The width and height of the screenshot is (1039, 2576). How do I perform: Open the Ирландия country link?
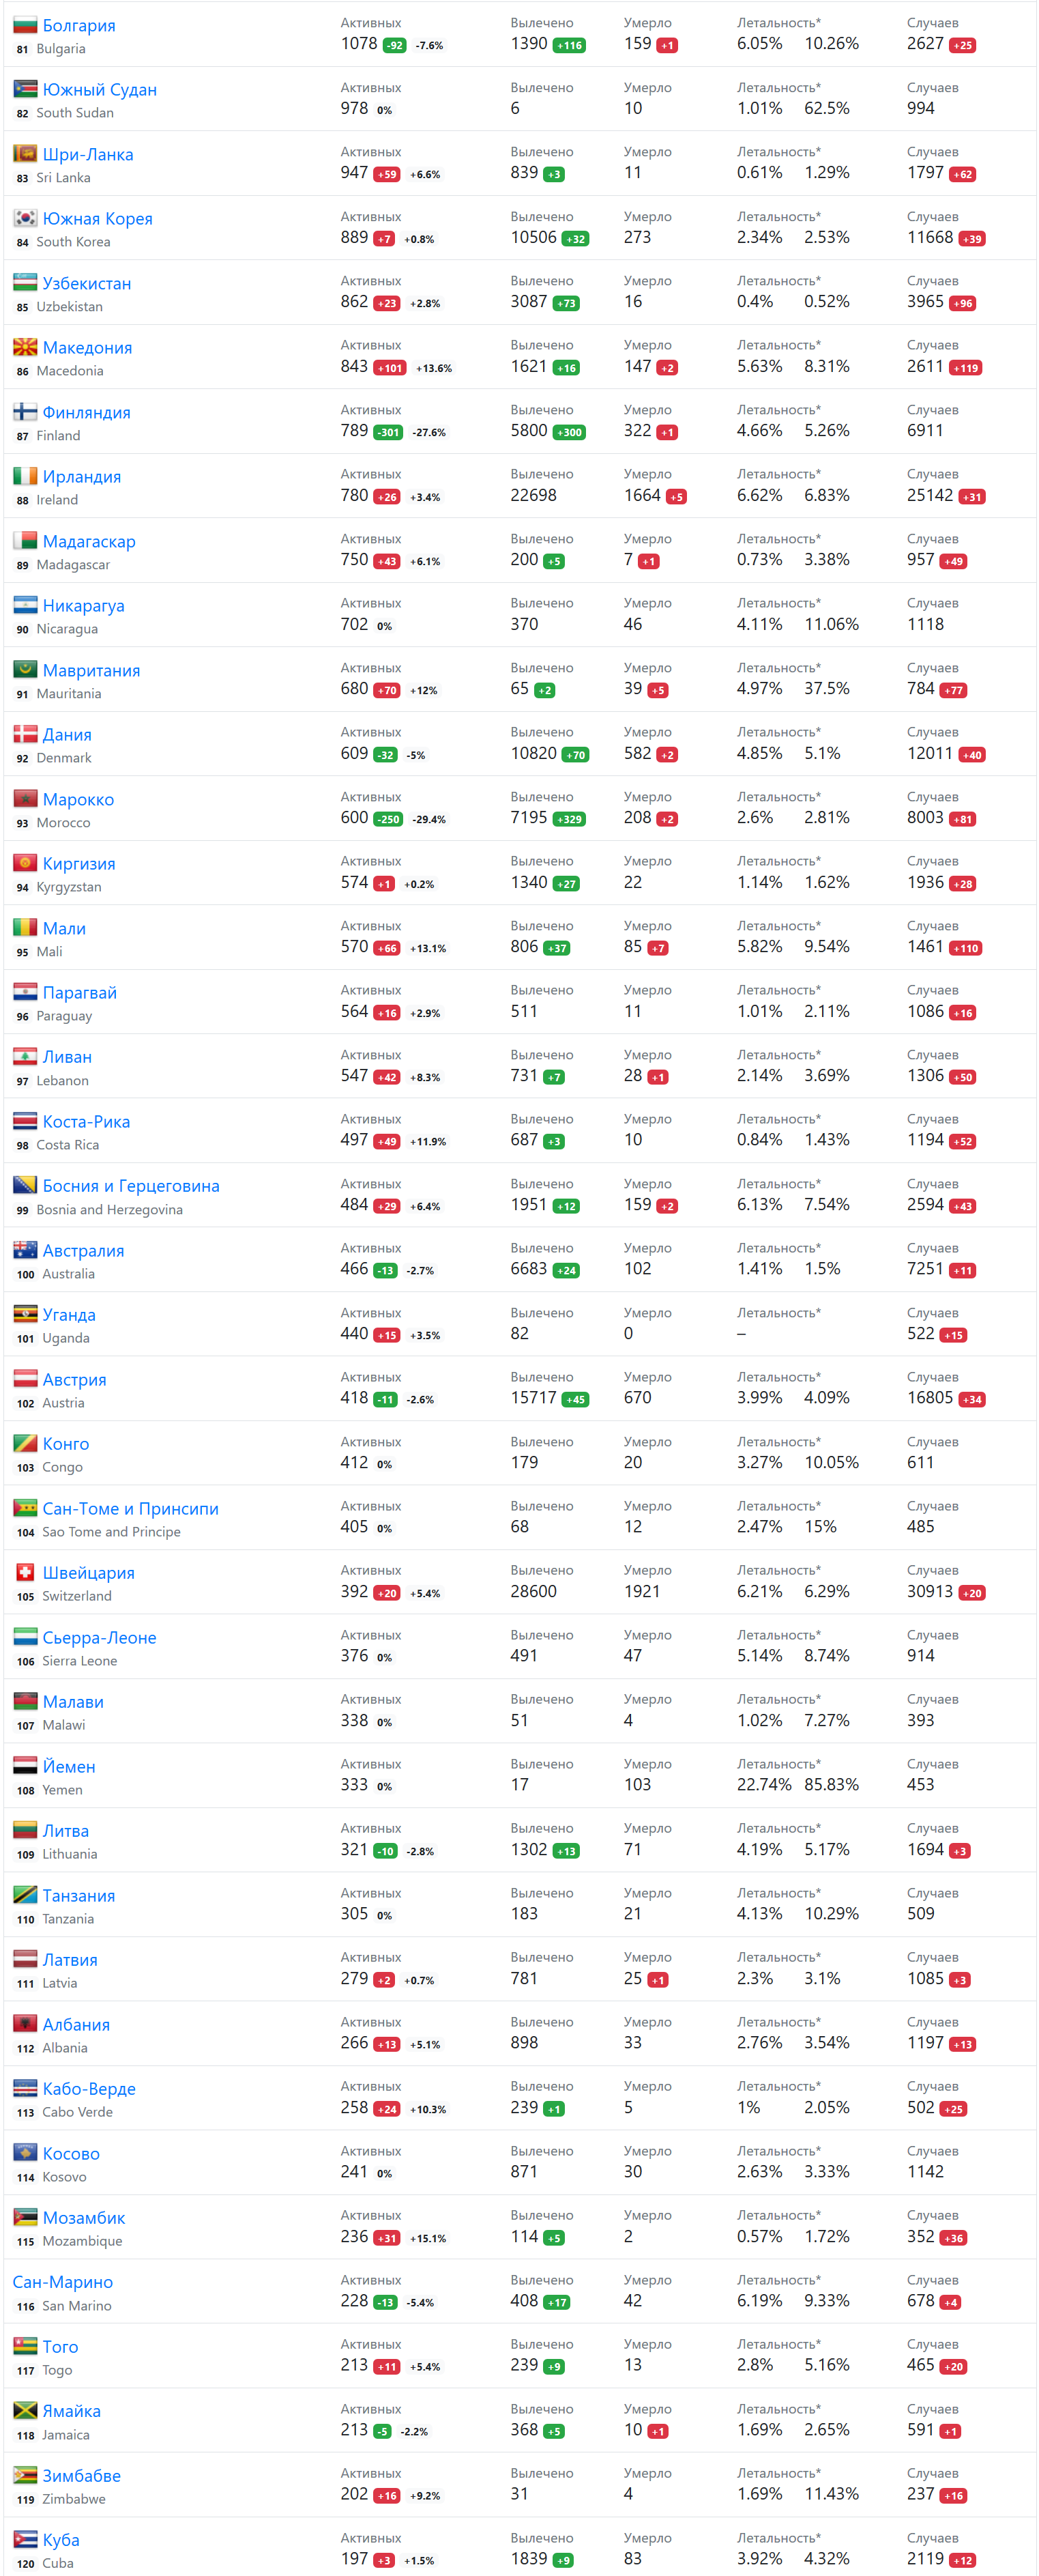click(82, 477)
